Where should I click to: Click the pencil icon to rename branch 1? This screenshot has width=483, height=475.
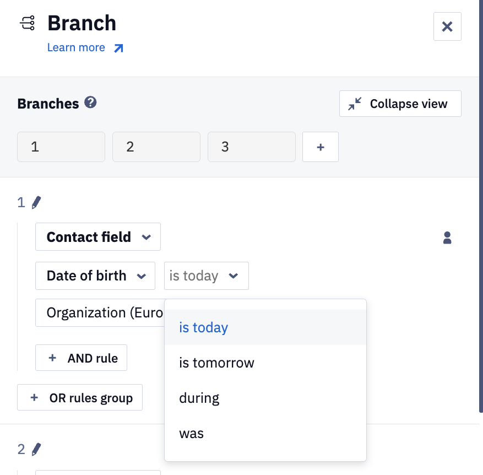[36, 203]
